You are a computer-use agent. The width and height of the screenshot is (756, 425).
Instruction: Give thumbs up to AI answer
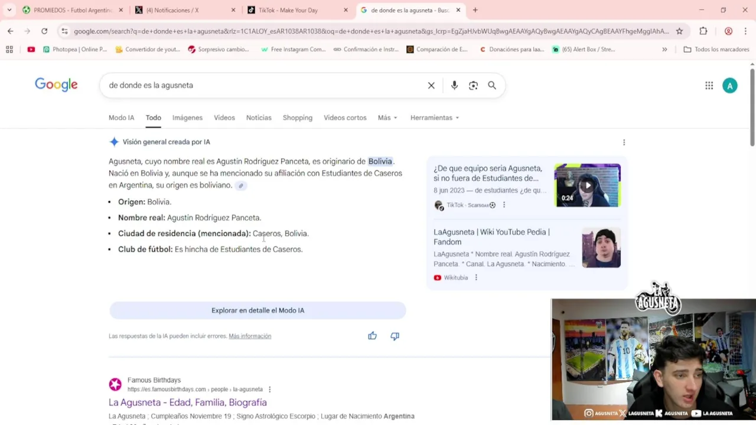click(x=372, y=336)
